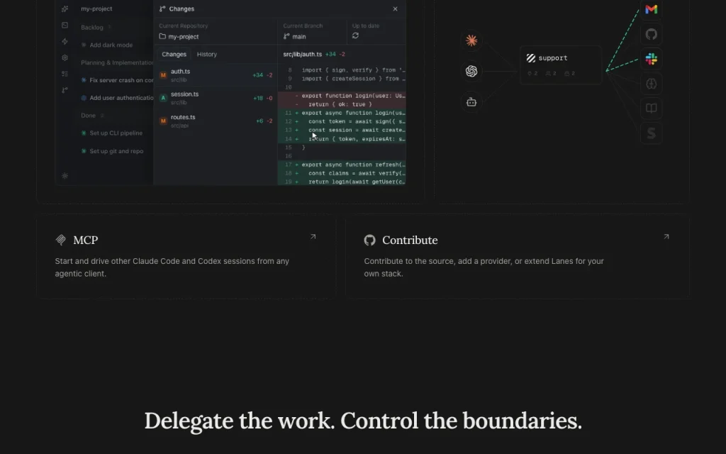Image resolution: width=726 pixels, height=454 pixels.
Task: Click the MCP title icon
Action: coord(61,240)
